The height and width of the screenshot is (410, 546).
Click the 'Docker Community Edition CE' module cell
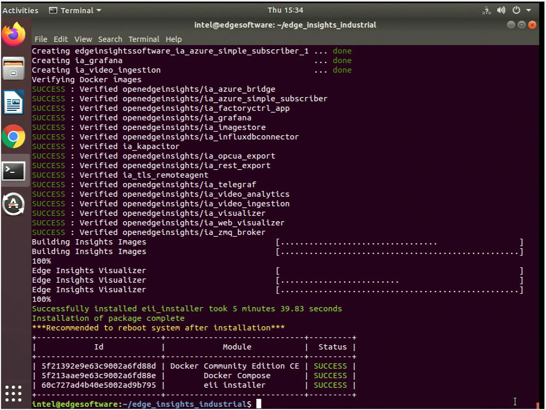click(x=235, y=366)
